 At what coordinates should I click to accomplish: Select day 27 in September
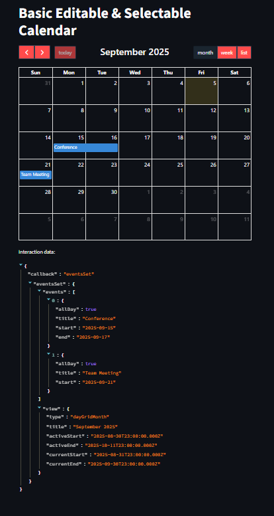235,173
